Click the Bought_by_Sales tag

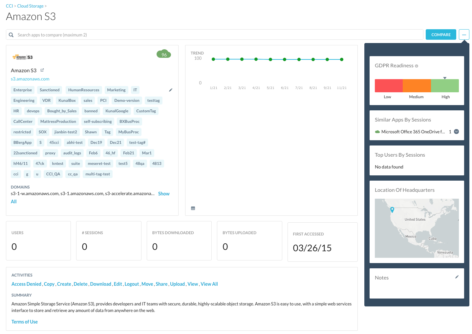tap(62, 111)
